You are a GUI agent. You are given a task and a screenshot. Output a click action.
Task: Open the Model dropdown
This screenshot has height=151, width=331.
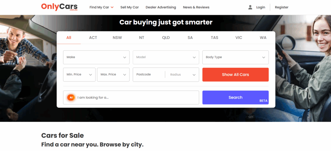click(x=166, y=57)
